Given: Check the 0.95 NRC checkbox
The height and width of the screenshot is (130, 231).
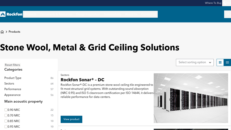Looking at the screenshot, I should [x=6, y=127].
